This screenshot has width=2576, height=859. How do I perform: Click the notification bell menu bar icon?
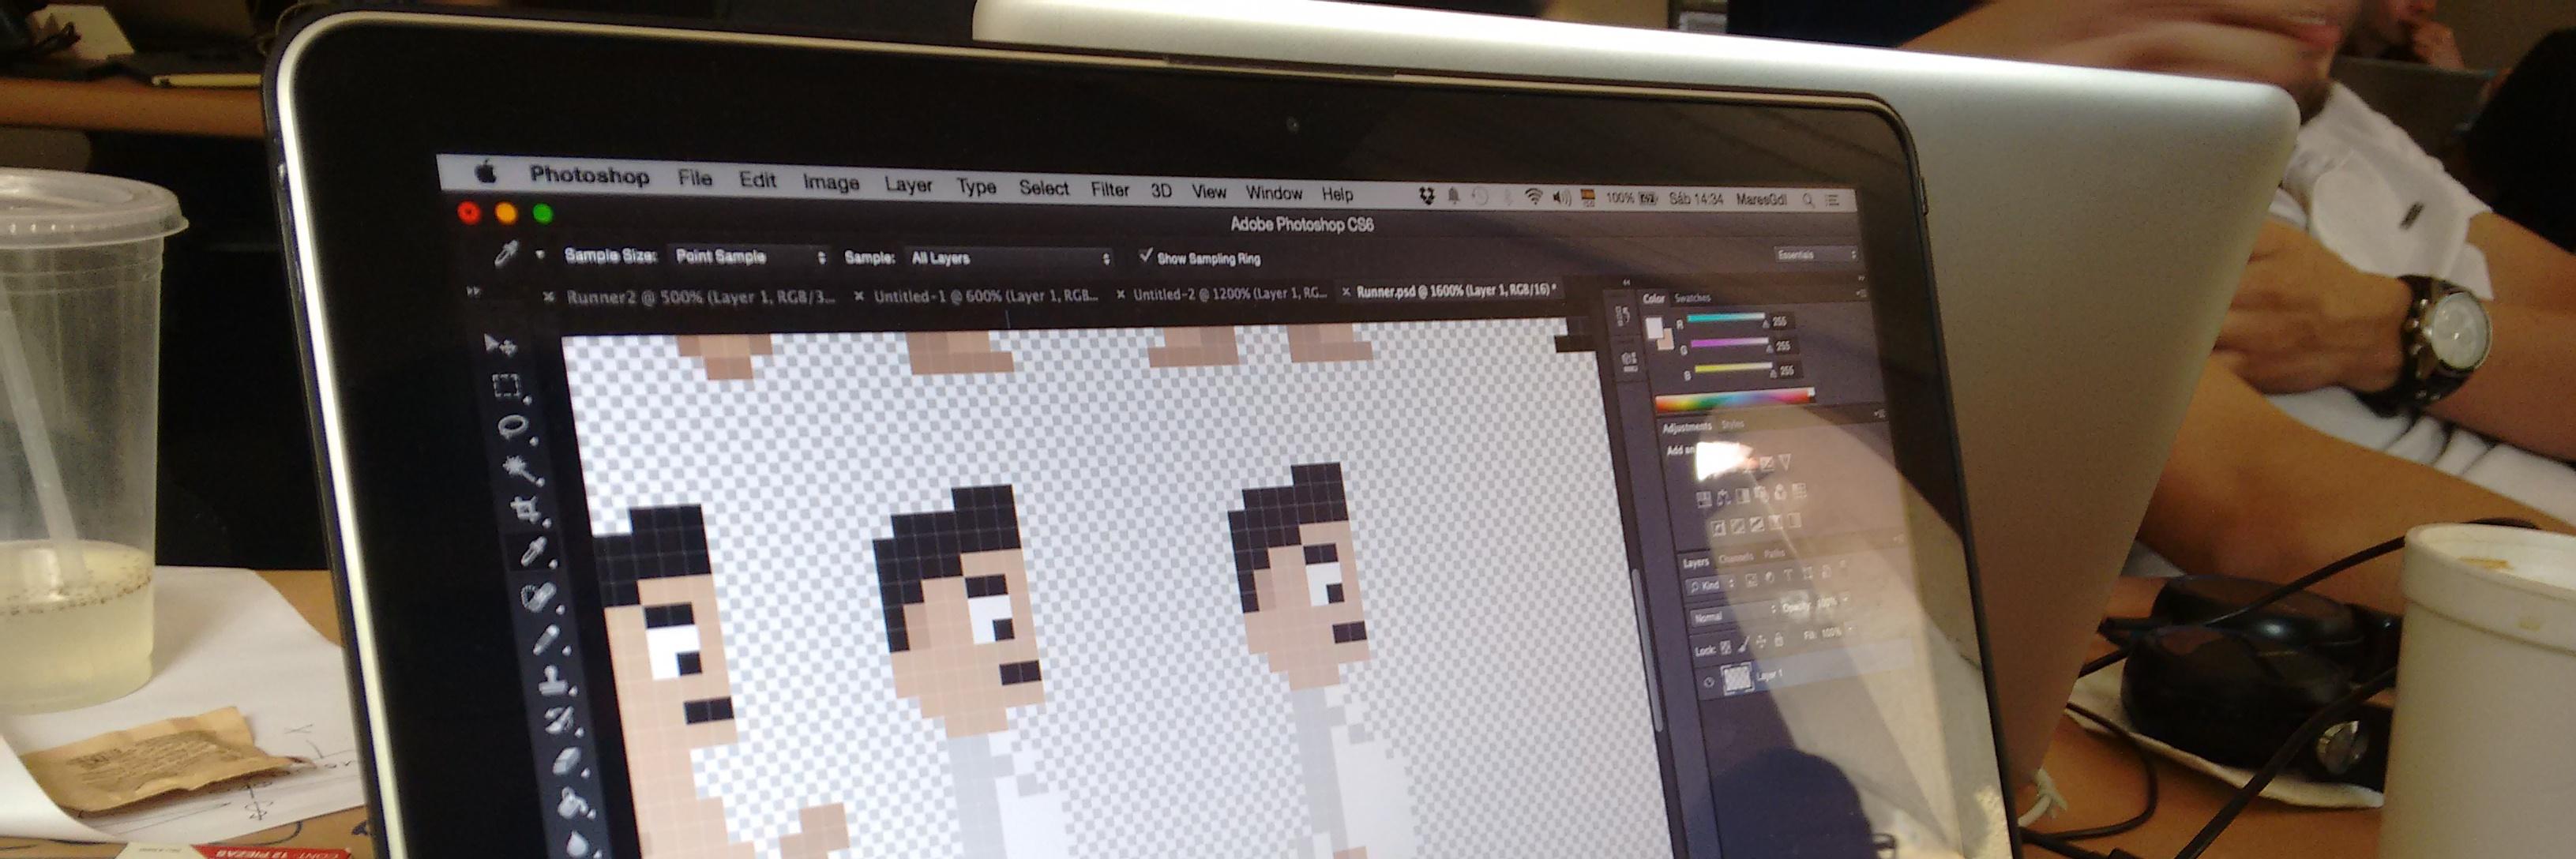click(1454, 196)
